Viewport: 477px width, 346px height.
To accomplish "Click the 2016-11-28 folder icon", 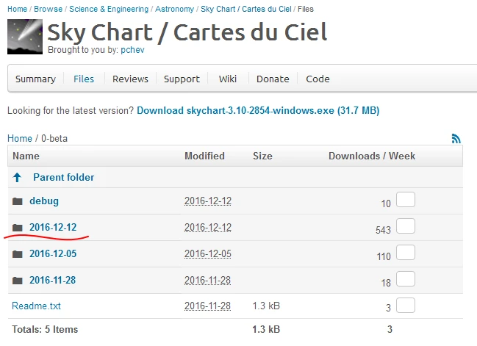I will (18, 281).
